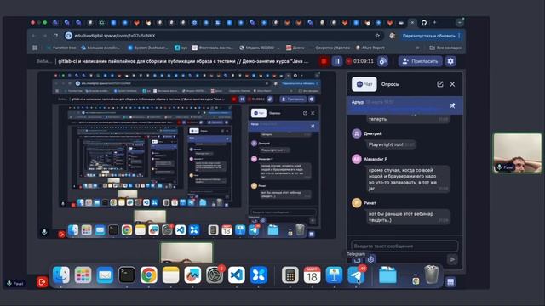Open the System Dashboard bookmark
545x306 pixels.
147,48
